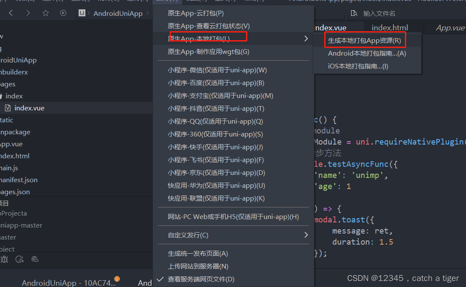Image resolution: width=466 pixels, height=287 pixels.
Task: Click the star bookmark icon
Action: [x=45, y=13]
